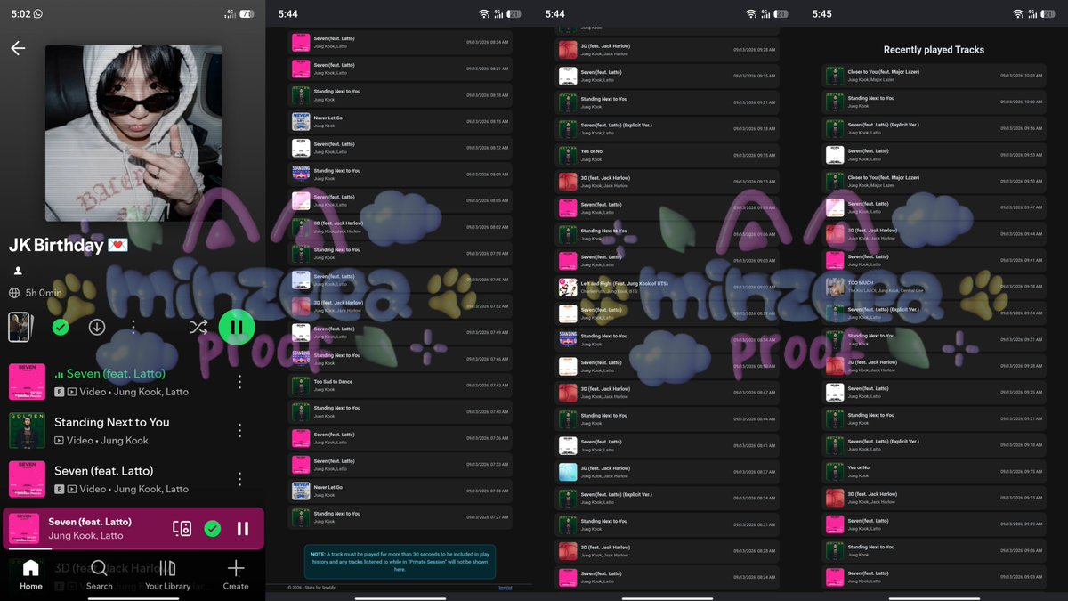The height and width of the screenshot is (601, 1068).
Task: Follow the Imprint link in the Stats for Spotify footer
Action: click(506, 588)
